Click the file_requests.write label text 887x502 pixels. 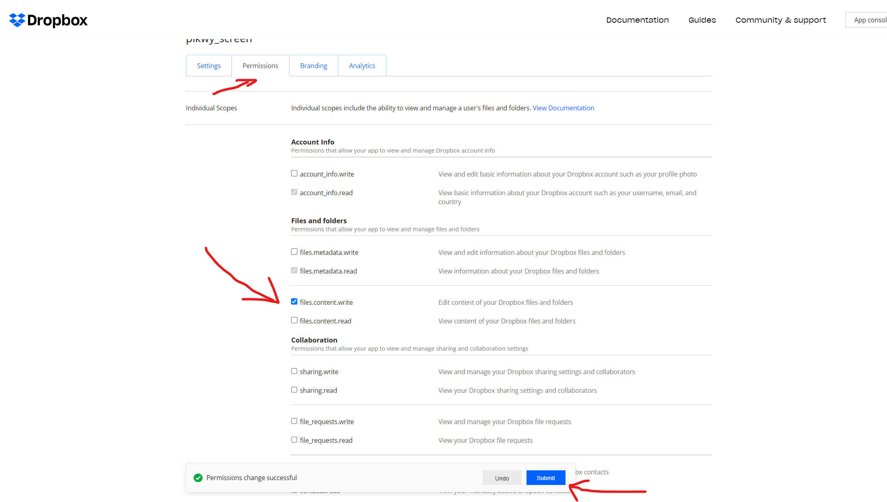[x=327, y=422]
